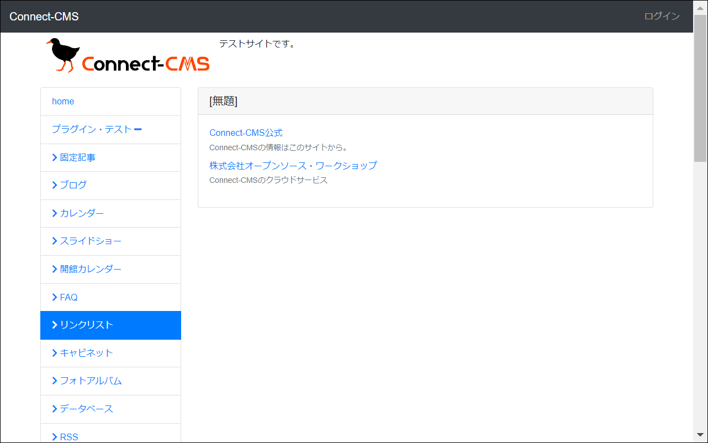Open the Connect-CMS公式 link

click(x=246, y=133)
